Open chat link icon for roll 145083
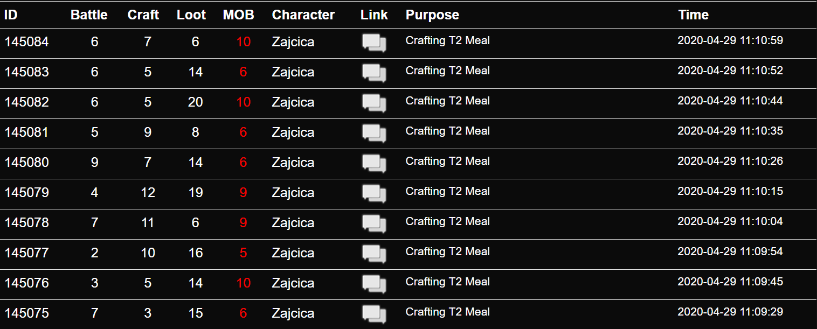This screenshot has height=329, width=817. [x=374, y=73]
